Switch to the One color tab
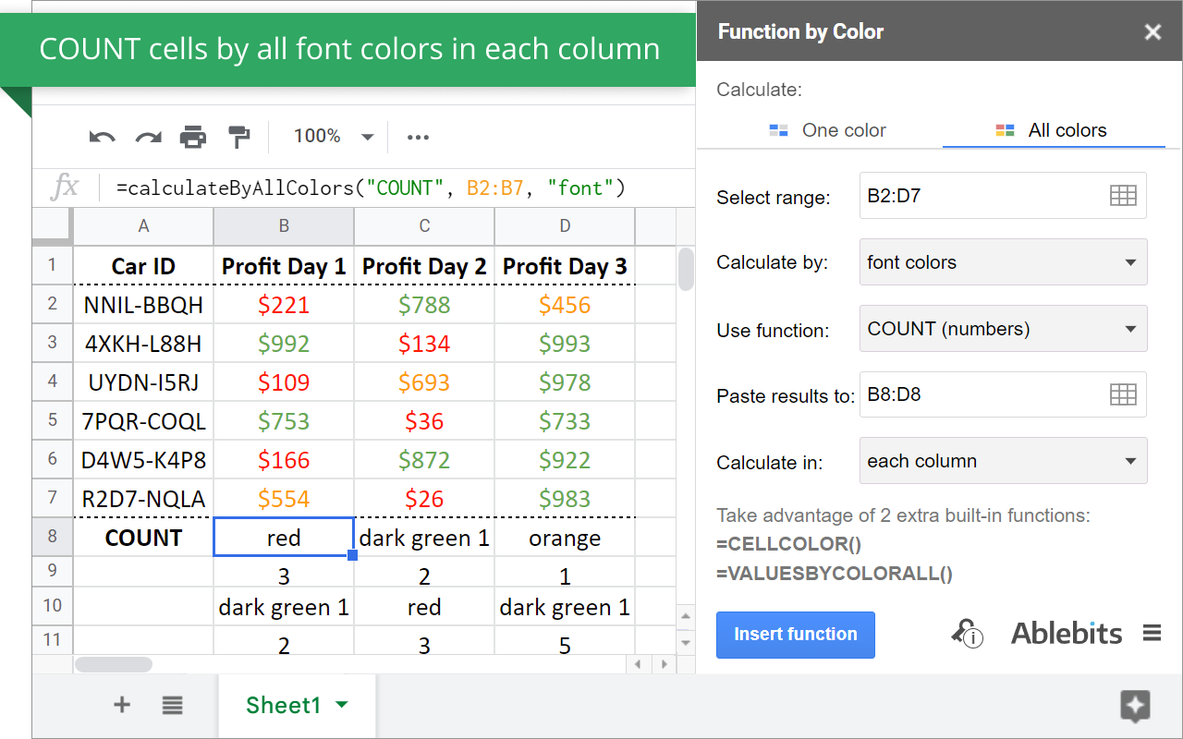 [x=828, y=130]
